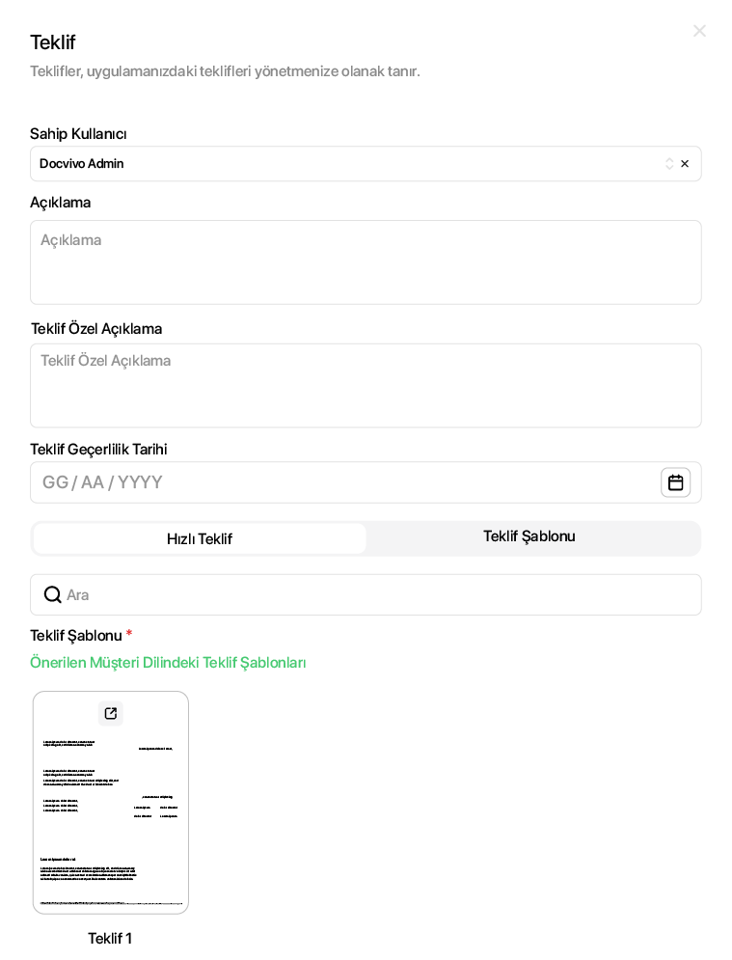732x960 pixels.
Task: Click Önerilen Müşteri Dilindeki Teklif Şablonları link
Action: [x=168, y=663]
